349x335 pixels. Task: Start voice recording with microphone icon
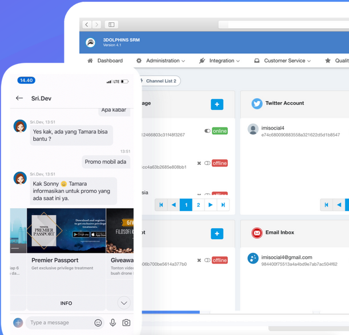pyautogui.click(x=113, y=322)
